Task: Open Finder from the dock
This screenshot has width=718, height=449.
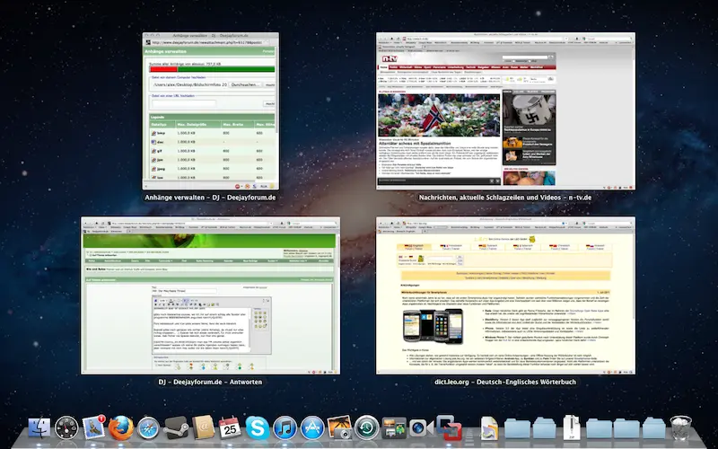Action: (x=40, y=428)
